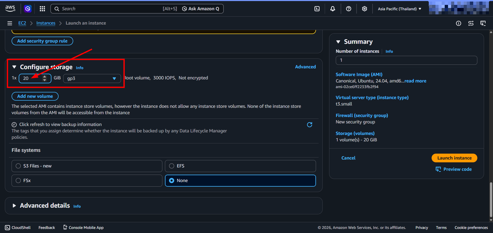Collapse the Summary panel
The height and width of the screenshot is (233, 493).
[338, 42]
